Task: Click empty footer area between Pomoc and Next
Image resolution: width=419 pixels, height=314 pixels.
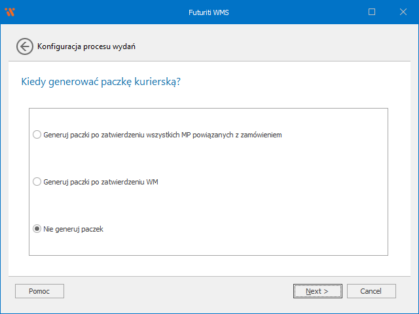Action: [177, 291]
